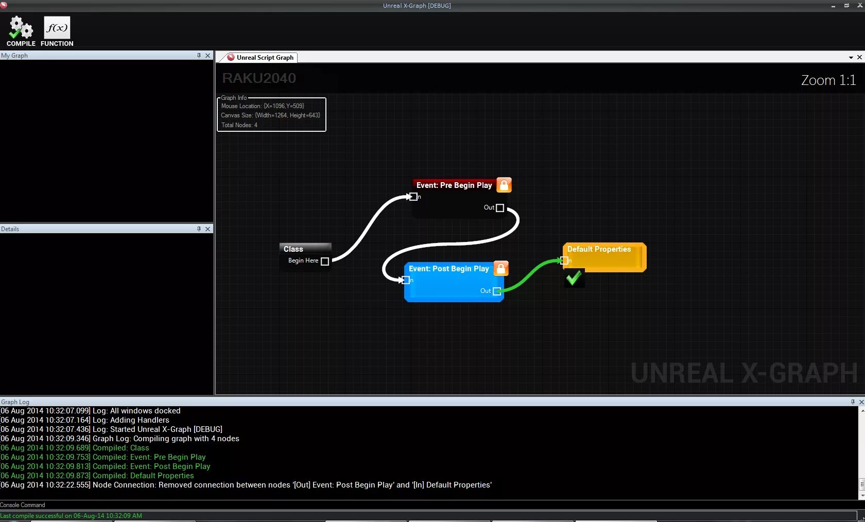The image size is (865, 522).
Task: Click the 'Compiled: Event: Pre Begin Play' log entry
Action: point(103,457)
